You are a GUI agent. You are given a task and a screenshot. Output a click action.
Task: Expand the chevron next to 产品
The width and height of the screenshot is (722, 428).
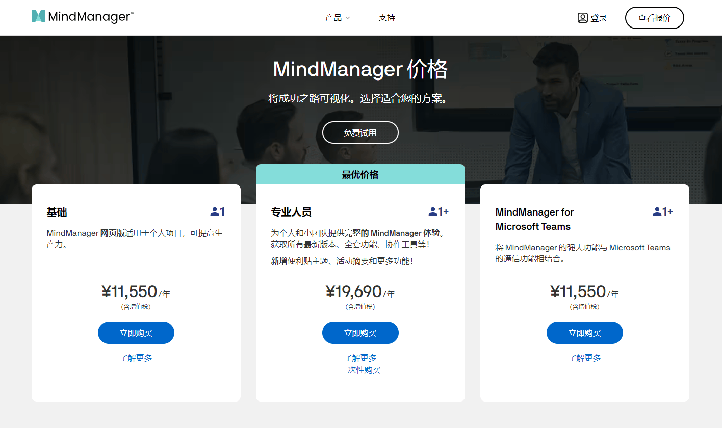[348, 18]
